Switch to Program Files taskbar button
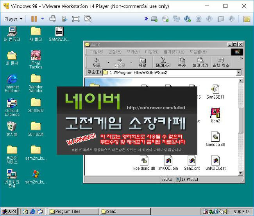254x216 pixels. (73, 211)
